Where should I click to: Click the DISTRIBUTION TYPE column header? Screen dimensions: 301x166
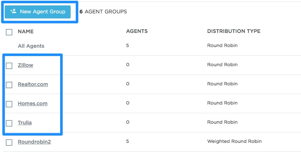tap(234, 31)
